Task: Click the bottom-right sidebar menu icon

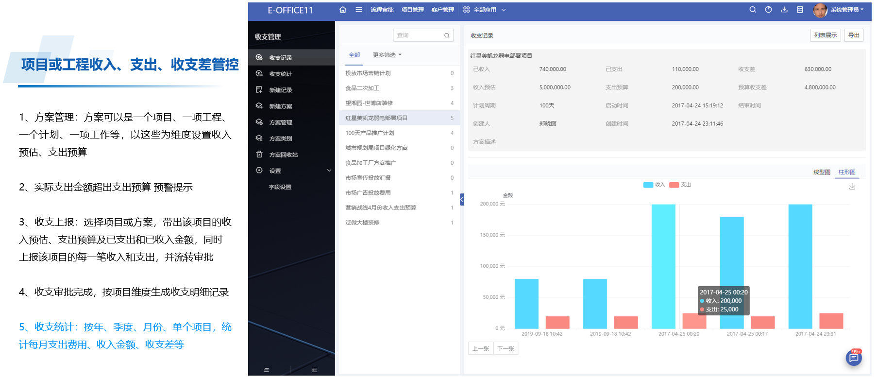Action: (315, 370)
